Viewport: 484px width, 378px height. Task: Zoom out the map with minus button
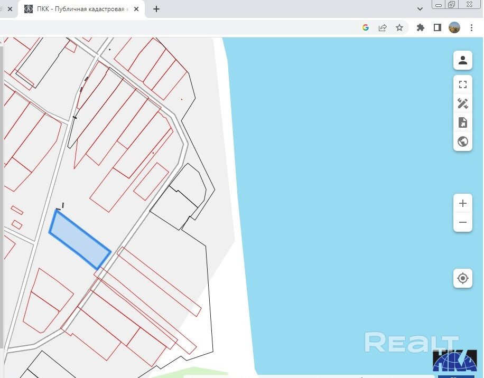(462, 223)
